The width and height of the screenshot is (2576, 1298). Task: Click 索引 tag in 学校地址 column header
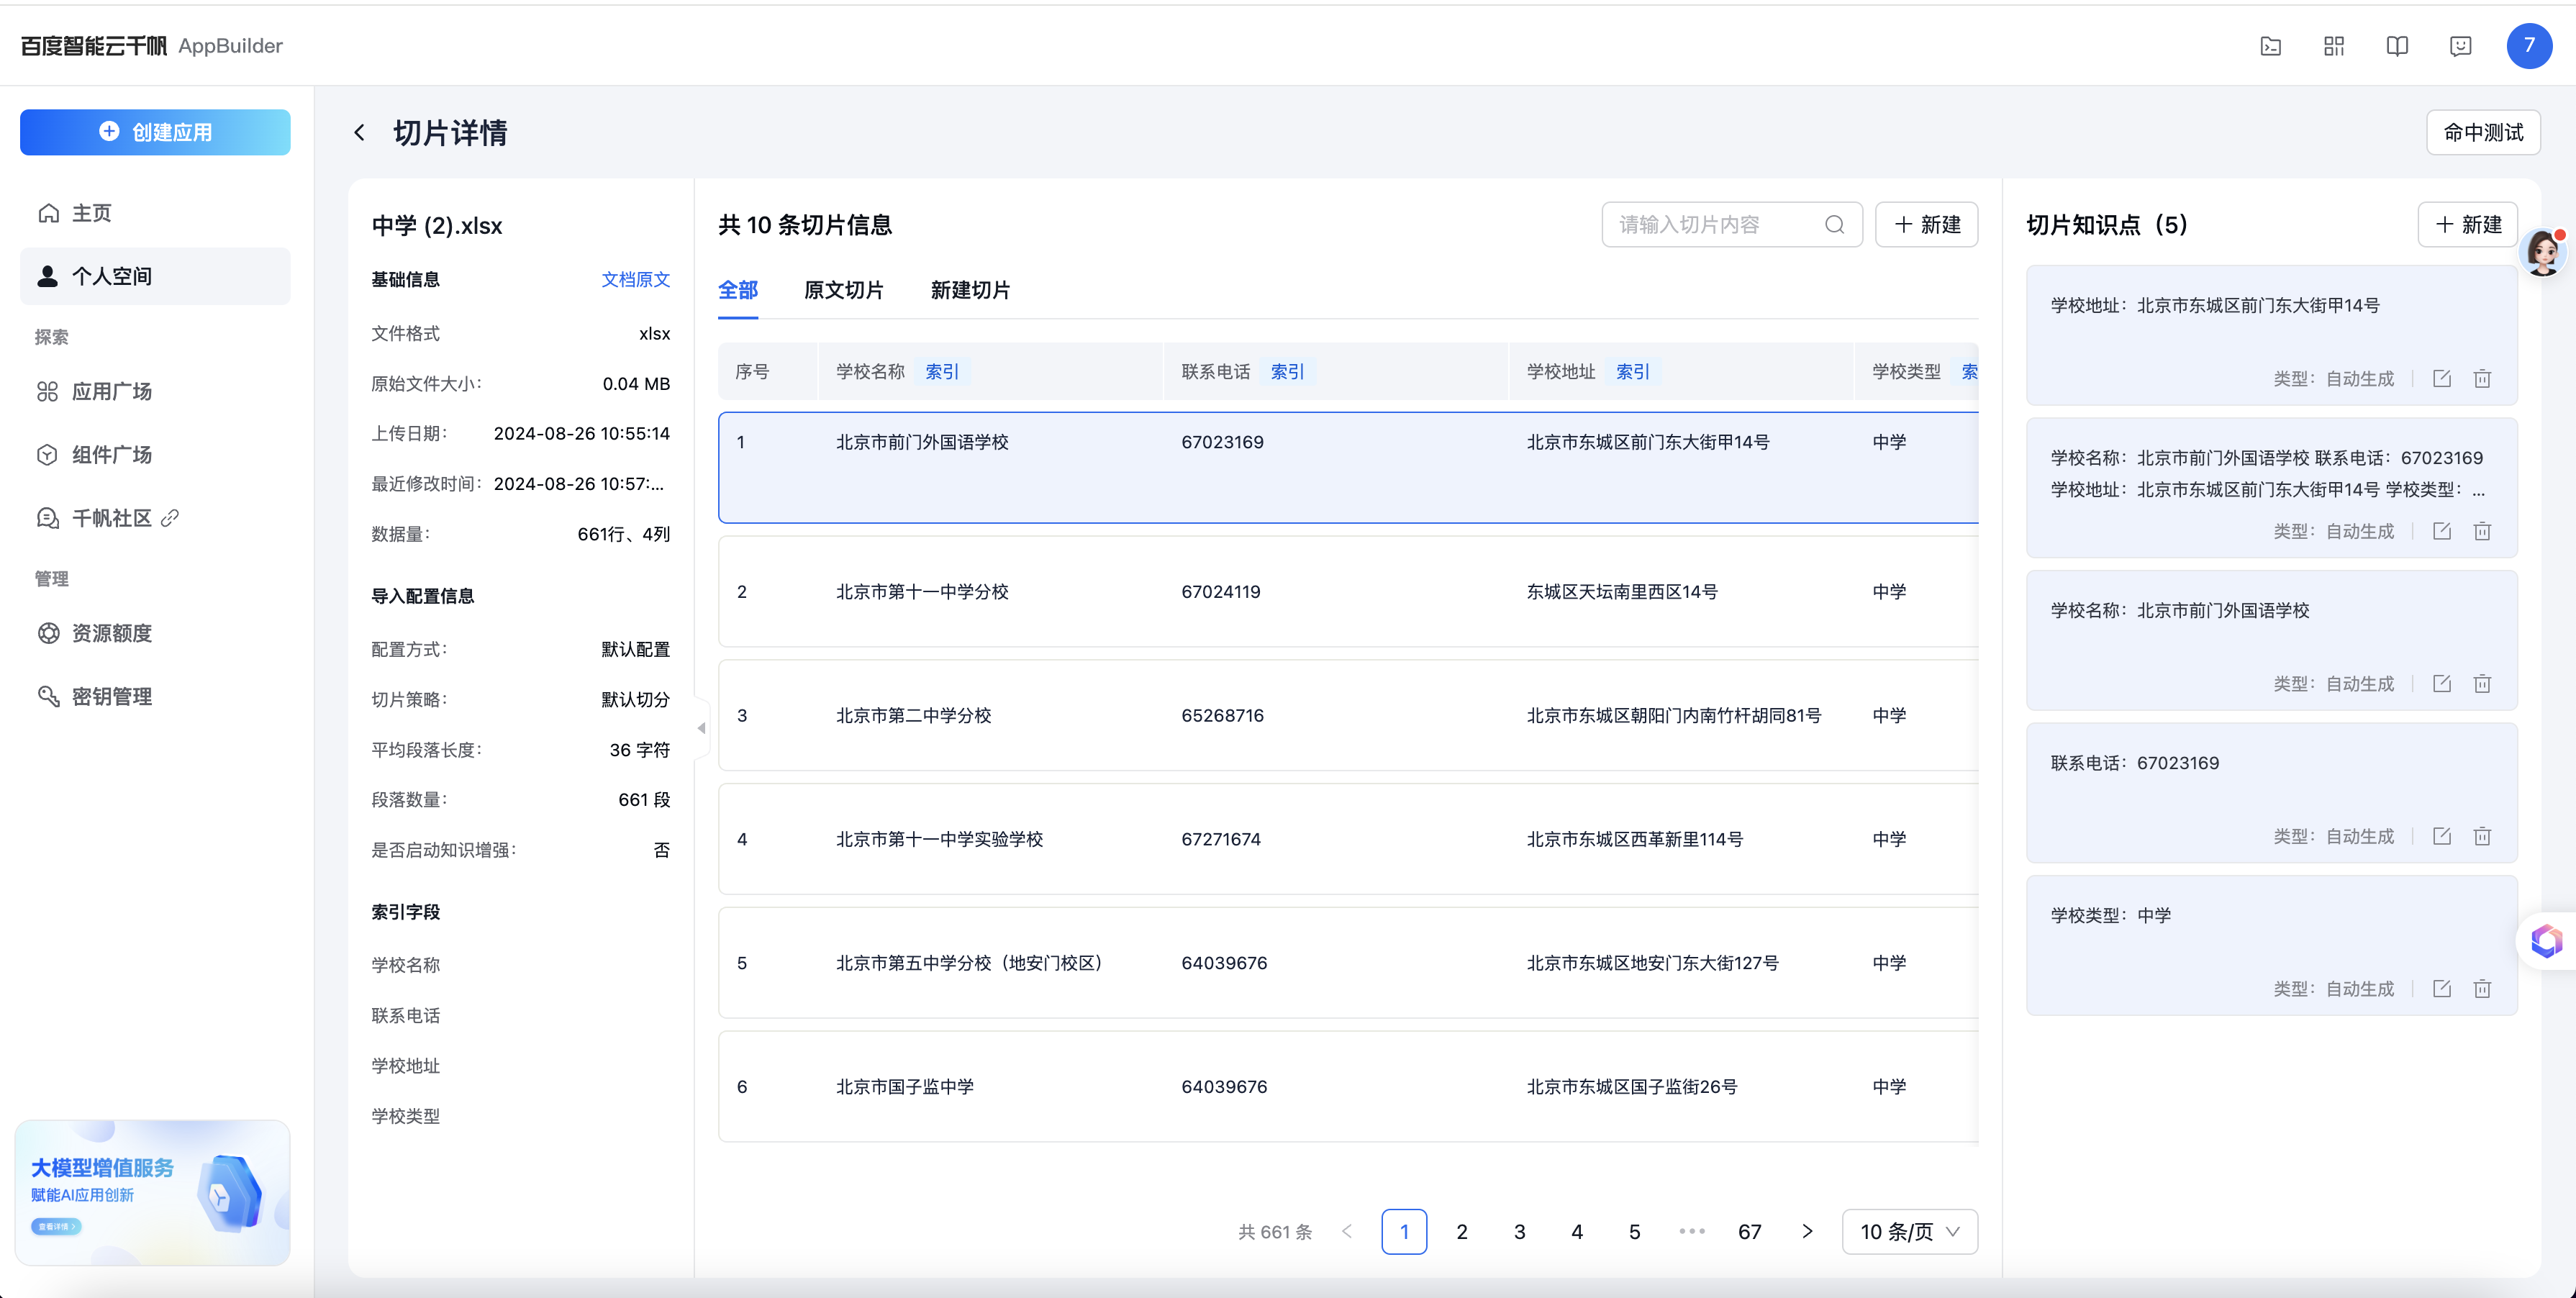(1632, 372)
